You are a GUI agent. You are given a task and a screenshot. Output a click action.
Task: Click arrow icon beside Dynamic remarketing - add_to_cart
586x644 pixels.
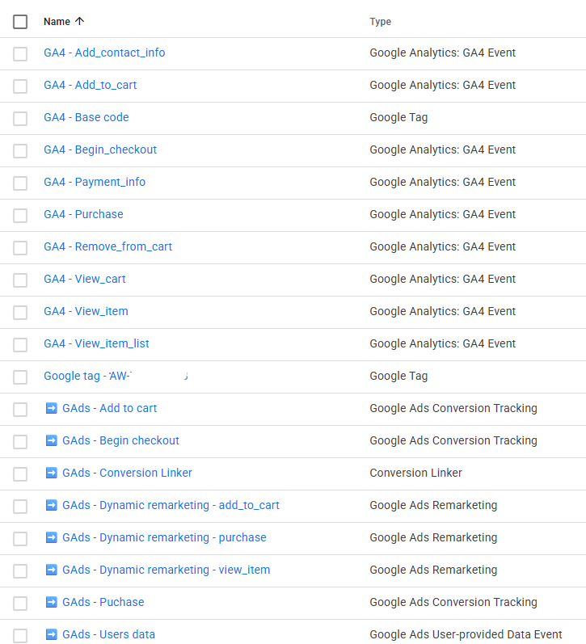pyautogui.click(x=52, y=505)
